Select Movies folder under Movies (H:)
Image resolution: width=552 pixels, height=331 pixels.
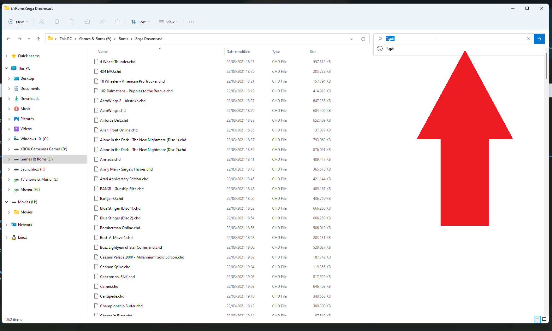pyautogui.click(x=27, y=212)
